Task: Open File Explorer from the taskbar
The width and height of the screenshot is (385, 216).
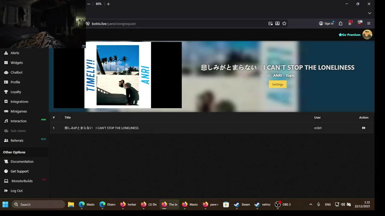Action: [x=71, y=205]
